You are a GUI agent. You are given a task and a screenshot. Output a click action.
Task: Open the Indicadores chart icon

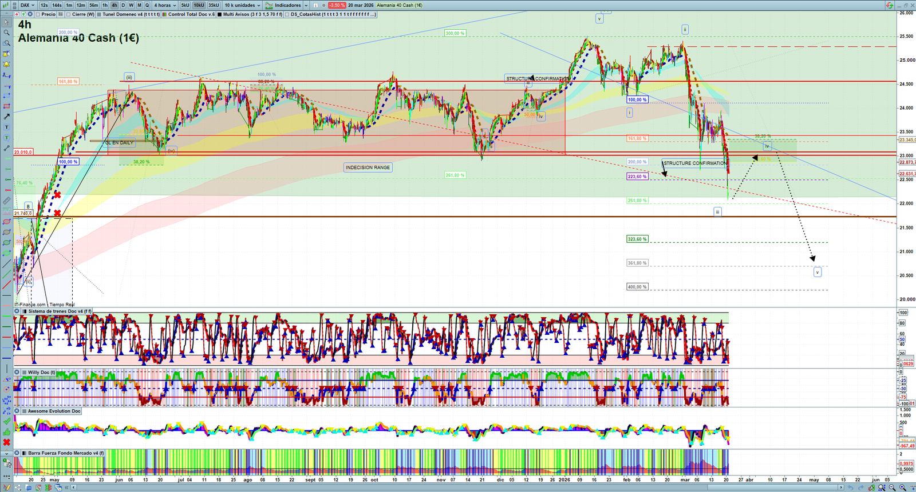[x=269, y=5]
